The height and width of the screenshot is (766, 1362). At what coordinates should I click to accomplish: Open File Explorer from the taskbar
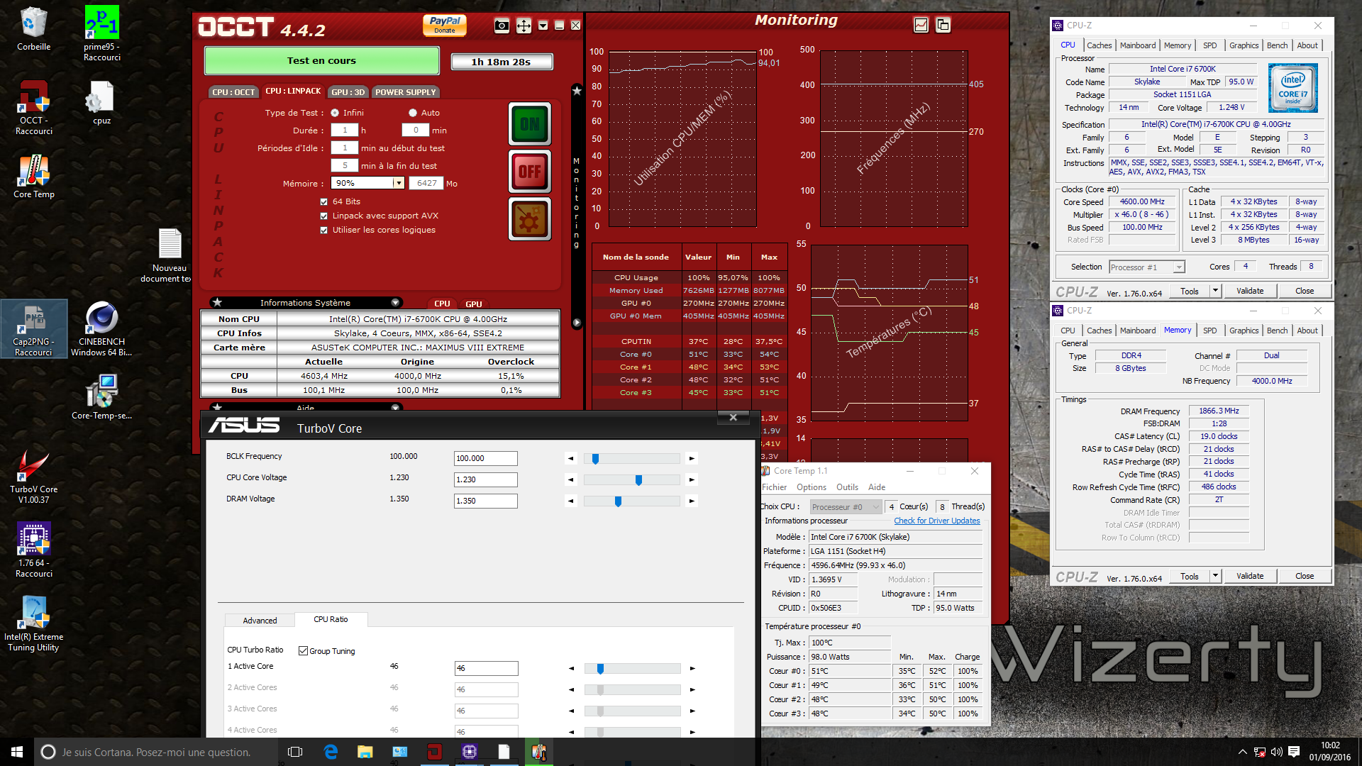(365, 752)
